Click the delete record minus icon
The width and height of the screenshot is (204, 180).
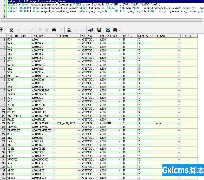coord(25,30)
